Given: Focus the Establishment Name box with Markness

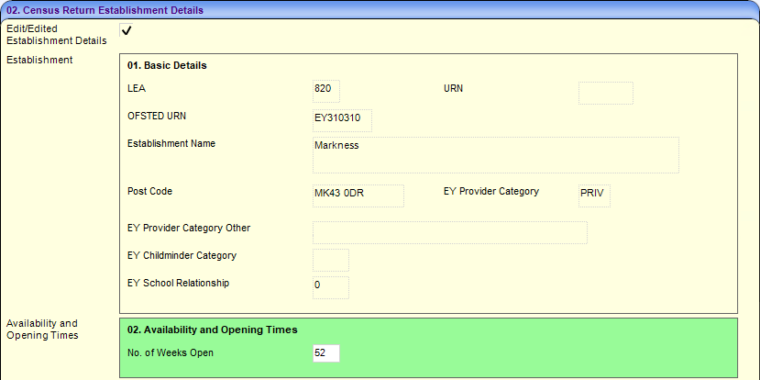Looking at the screenshot, I should (495, 154).
